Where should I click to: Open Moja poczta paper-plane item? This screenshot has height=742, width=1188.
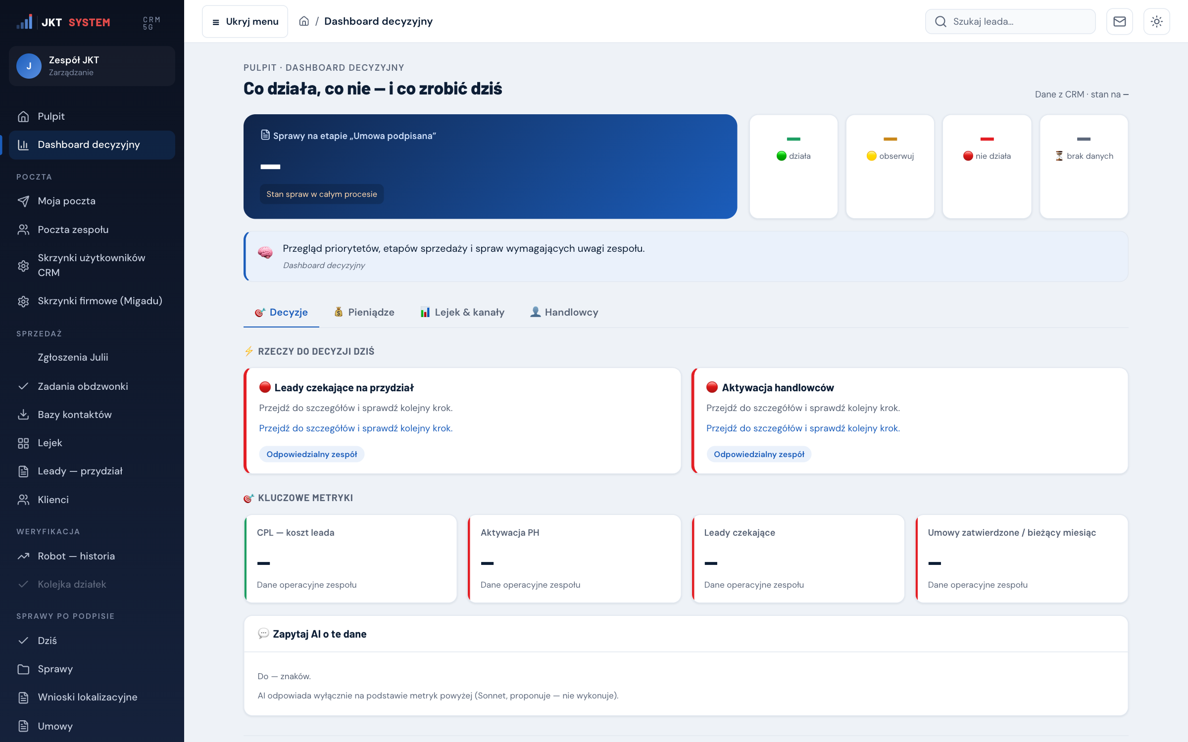pos(92,201)
